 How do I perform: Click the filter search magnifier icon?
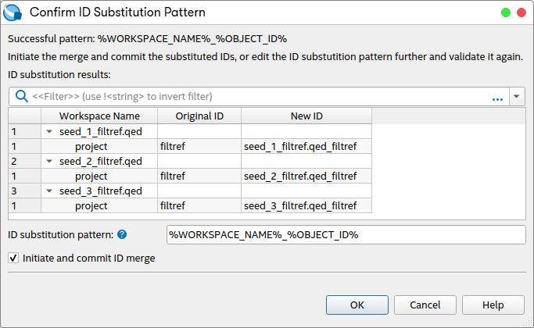click(21, 96)
